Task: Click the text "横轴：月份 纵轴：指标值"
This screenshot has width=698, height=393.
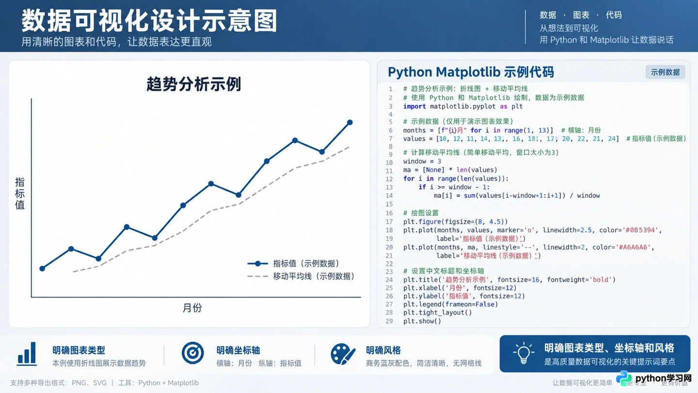Action: [259, 363]
